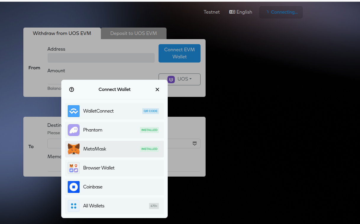
Task: Click the 470+ wallets badge
Action: pos(154,206)
